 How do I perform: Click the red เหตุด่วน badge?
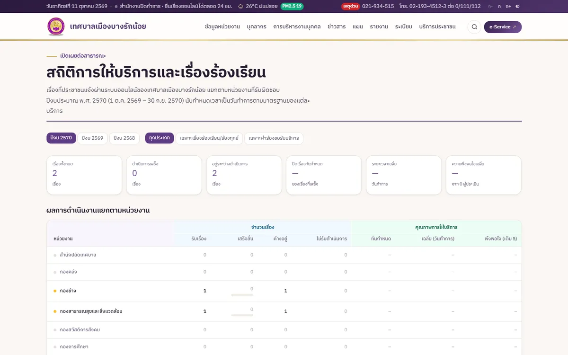click(350, 6)
